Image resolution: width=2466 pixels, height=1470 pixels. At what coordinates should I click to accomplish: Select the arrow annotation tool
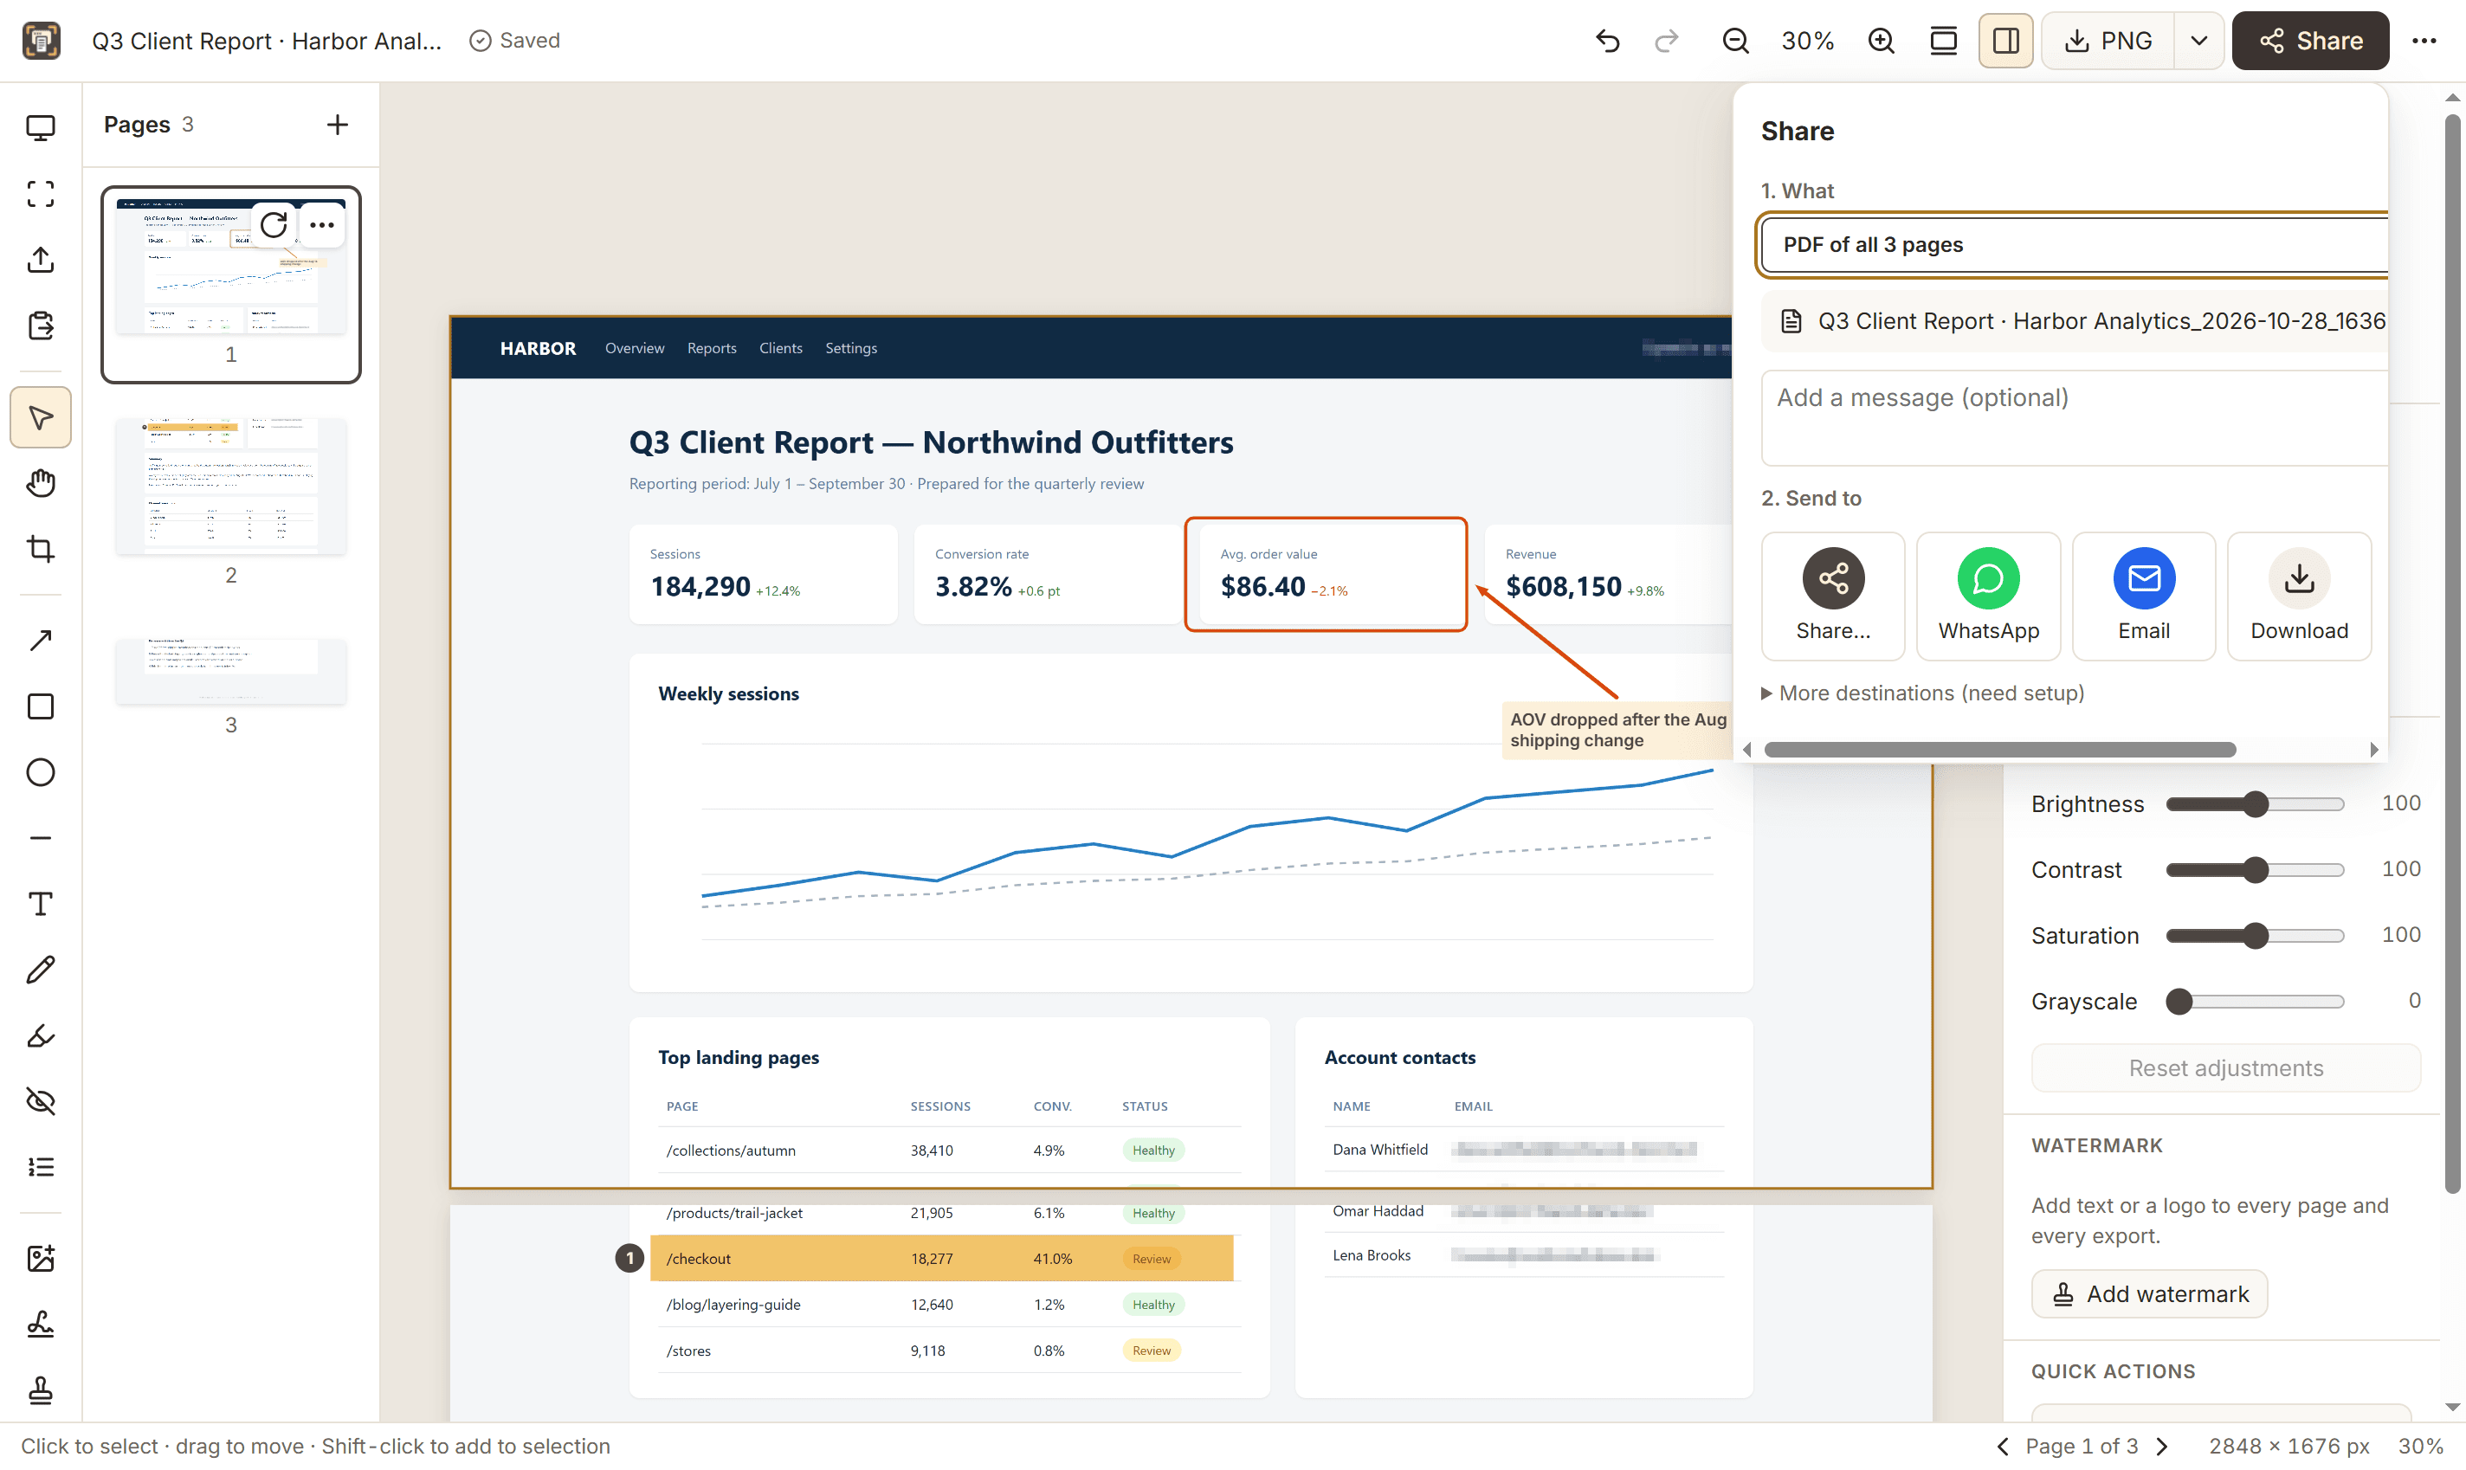[41, 640]
